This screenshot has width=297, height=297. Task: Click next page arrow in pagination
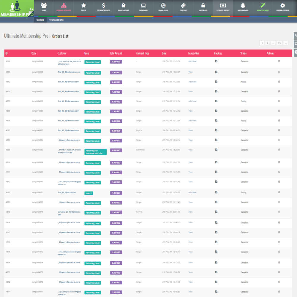coord(286,43)
